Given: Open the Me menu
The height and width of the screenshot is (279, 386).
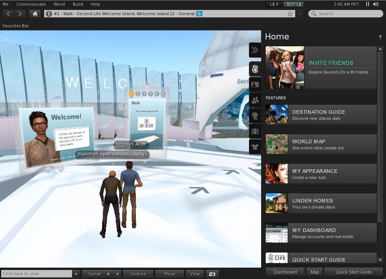Looking at the screenshot, I should 5,4.
